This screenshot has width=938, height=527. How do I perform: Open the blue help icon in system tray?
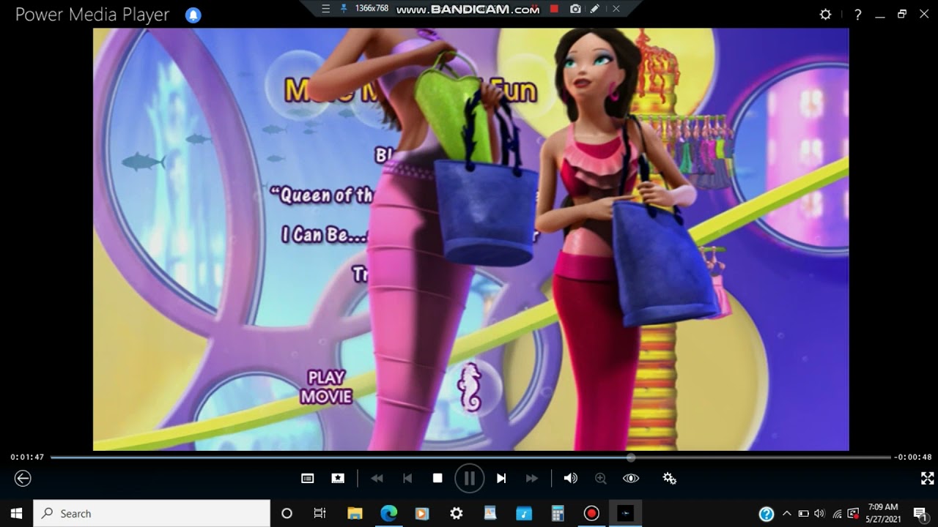[x=766, y=514]
